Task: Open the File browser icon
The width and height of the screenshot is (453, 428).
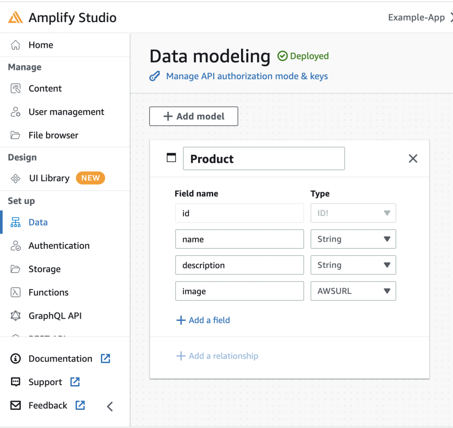Action: pyautogui.click(x=15, y=135)
